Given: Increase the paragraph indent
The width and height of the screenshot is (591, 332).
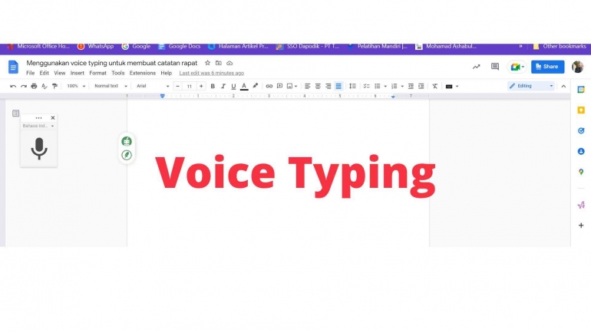Looking at the screenshot, I should point(421,86).
